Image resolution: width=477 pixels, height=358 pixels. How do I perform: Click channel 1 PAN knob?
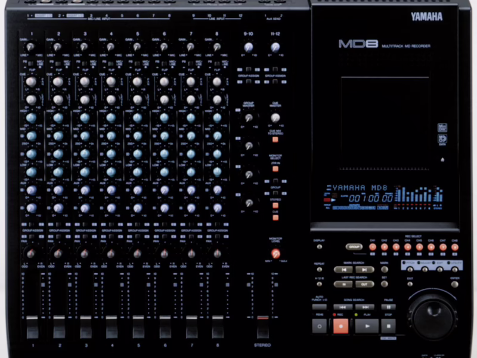[x=31, y=253]
